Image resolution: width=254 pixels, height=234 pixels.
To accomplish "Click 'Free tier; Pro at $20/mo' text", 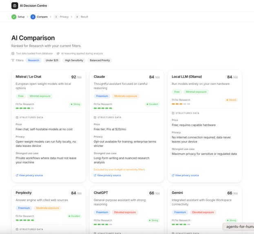I will [x=110, y=129].
